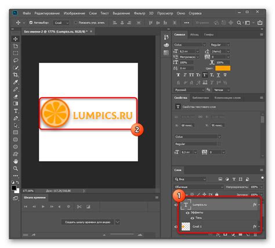This screenshot has height=248, width=275.
Task: Hide the Lumpics.ru text layer
Action: tap(176, 205)
